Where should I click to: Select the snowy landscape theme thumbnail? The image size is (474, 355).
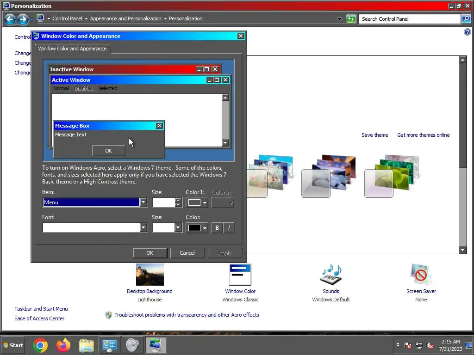[329, 176]
